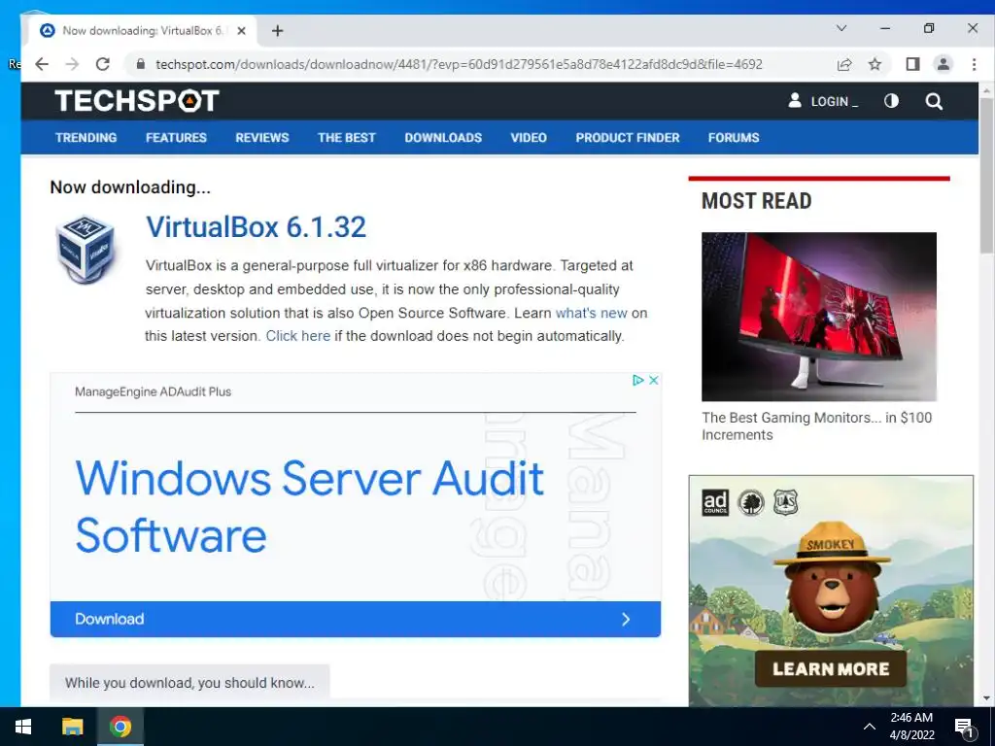Toggle dark mode contrast icon

[892, 101]
